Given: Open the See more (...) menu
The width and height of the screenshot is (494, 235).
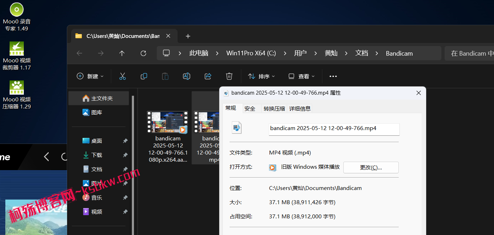Looking at the screenshot, I should coord(333,76).
